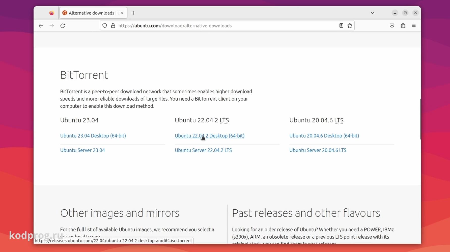Screen dimensions: 450x252
Task: Click the page vertical scrollbar thumb
Action: [x=420, y=119]
